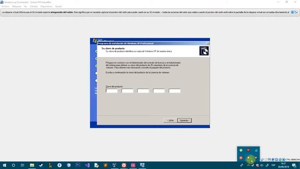Open the blue lightning bolt app
Viewport: 300px width, 169px height.
(x=60, y=165)
